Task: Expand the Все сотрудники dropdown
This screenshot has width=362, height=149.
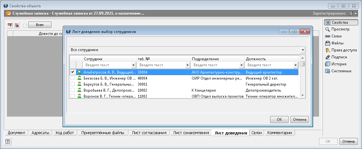Action: (303, 50)
